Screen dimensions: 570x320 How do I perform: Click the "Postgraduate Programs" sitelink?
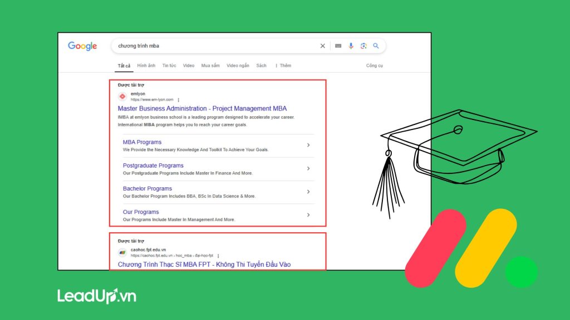[x=153, y=166]
